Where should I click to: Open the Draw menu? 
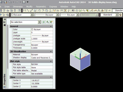pyautogui.click(x=7, y=7)
